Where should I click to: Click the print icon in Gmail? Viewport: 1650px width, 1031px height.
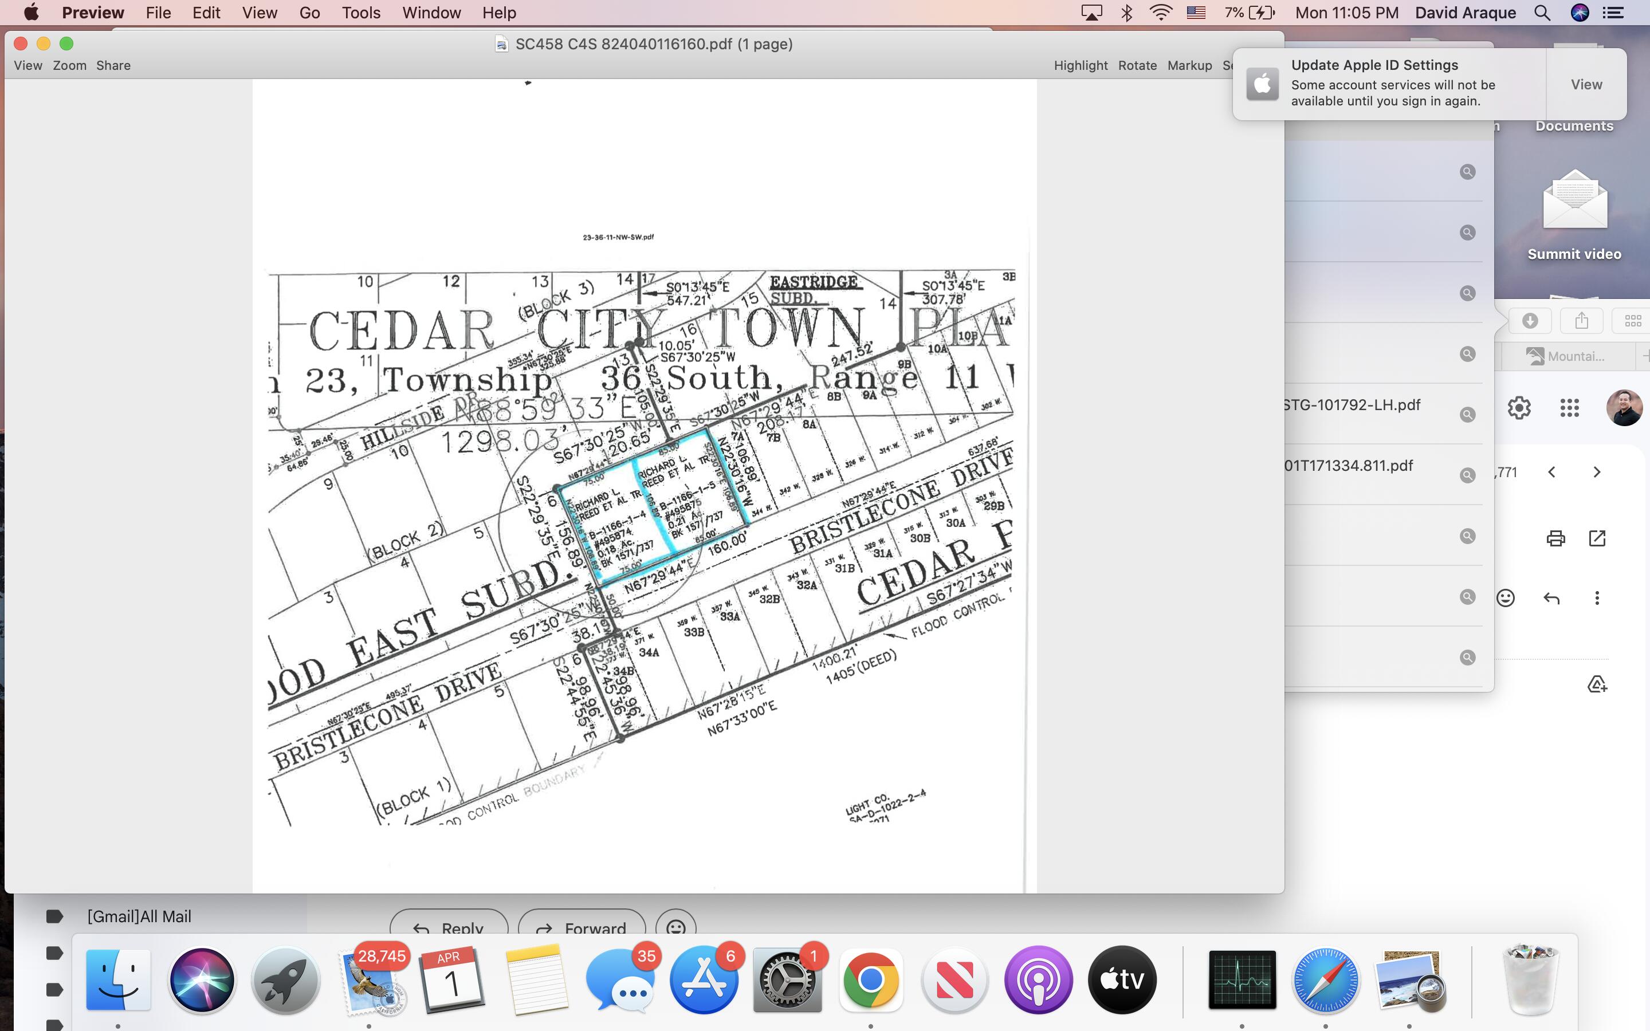pyautogui.click(x=1555, y=538)
